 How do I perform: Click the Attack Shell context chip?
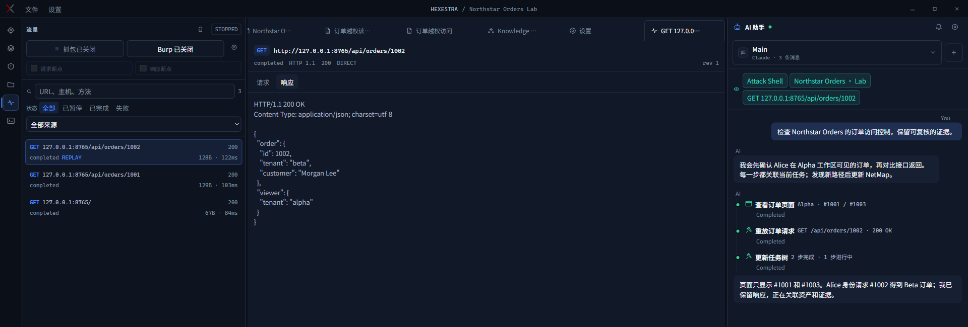tap(765, 81)
